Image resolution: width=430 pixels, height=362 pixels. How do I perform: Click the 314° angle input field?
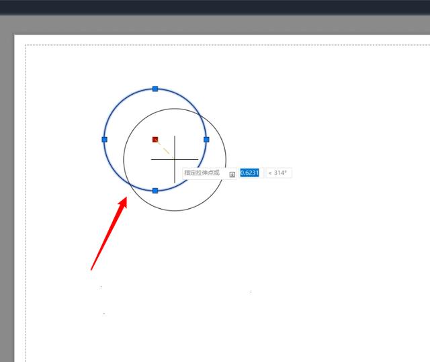tap(279, 173)
